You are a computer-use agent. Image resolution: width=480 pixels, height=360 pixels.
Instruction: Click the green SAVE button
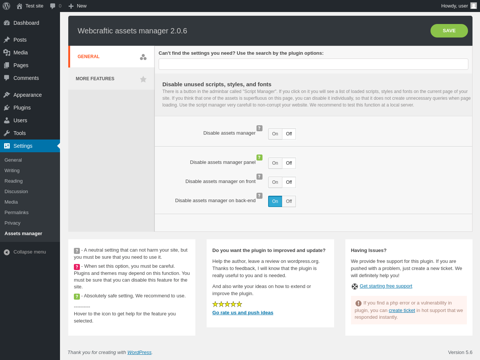tap(449, 31)
